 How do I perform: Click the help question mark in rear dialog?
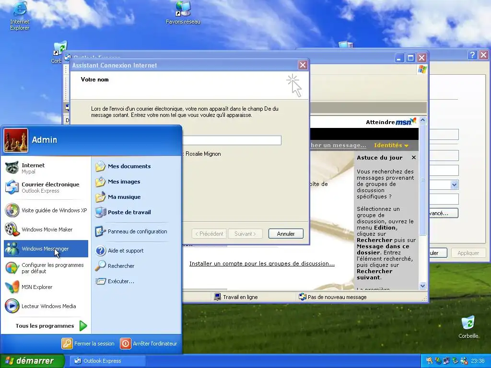tap(472, 55)
